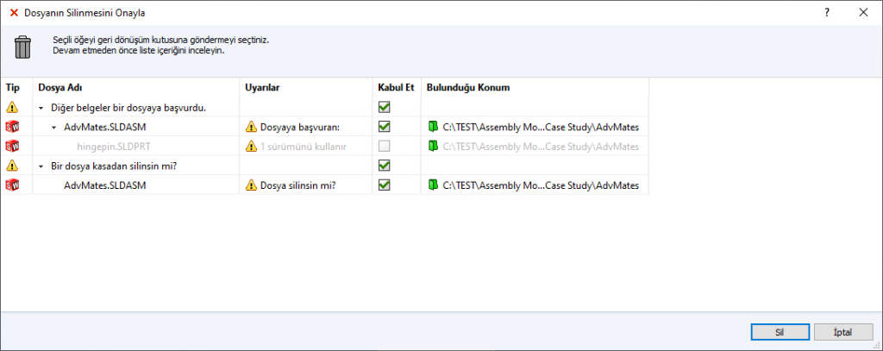Click SolidWorks icon in the hingepin.SLDPRT row
883x351 pixels.
click(x=12, y=146)
